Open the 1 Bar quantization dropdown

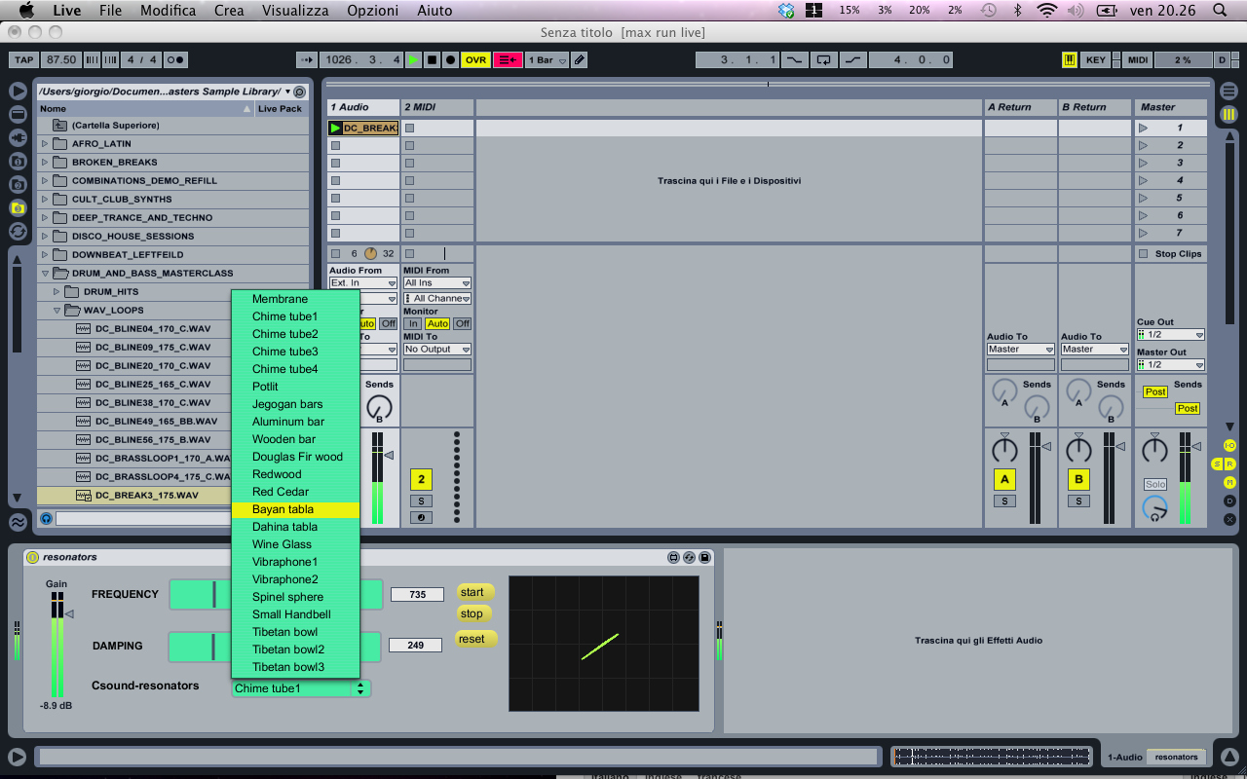[547, 59]
